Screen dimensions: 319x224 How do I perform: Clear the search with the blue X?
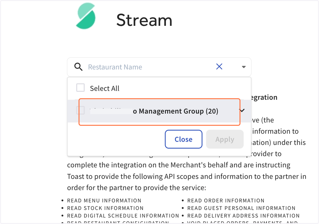pos(219,67)
